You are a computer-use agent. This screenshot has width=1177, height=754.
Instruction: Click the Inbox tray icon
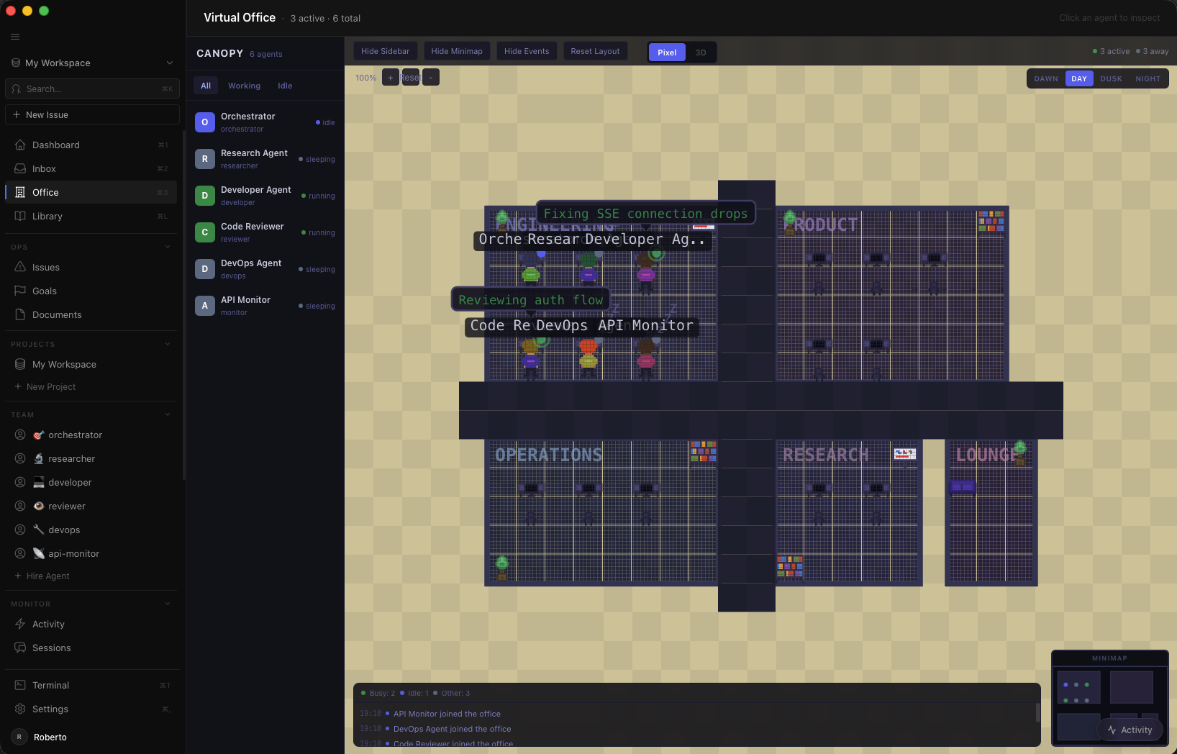(x=20, y=168)
